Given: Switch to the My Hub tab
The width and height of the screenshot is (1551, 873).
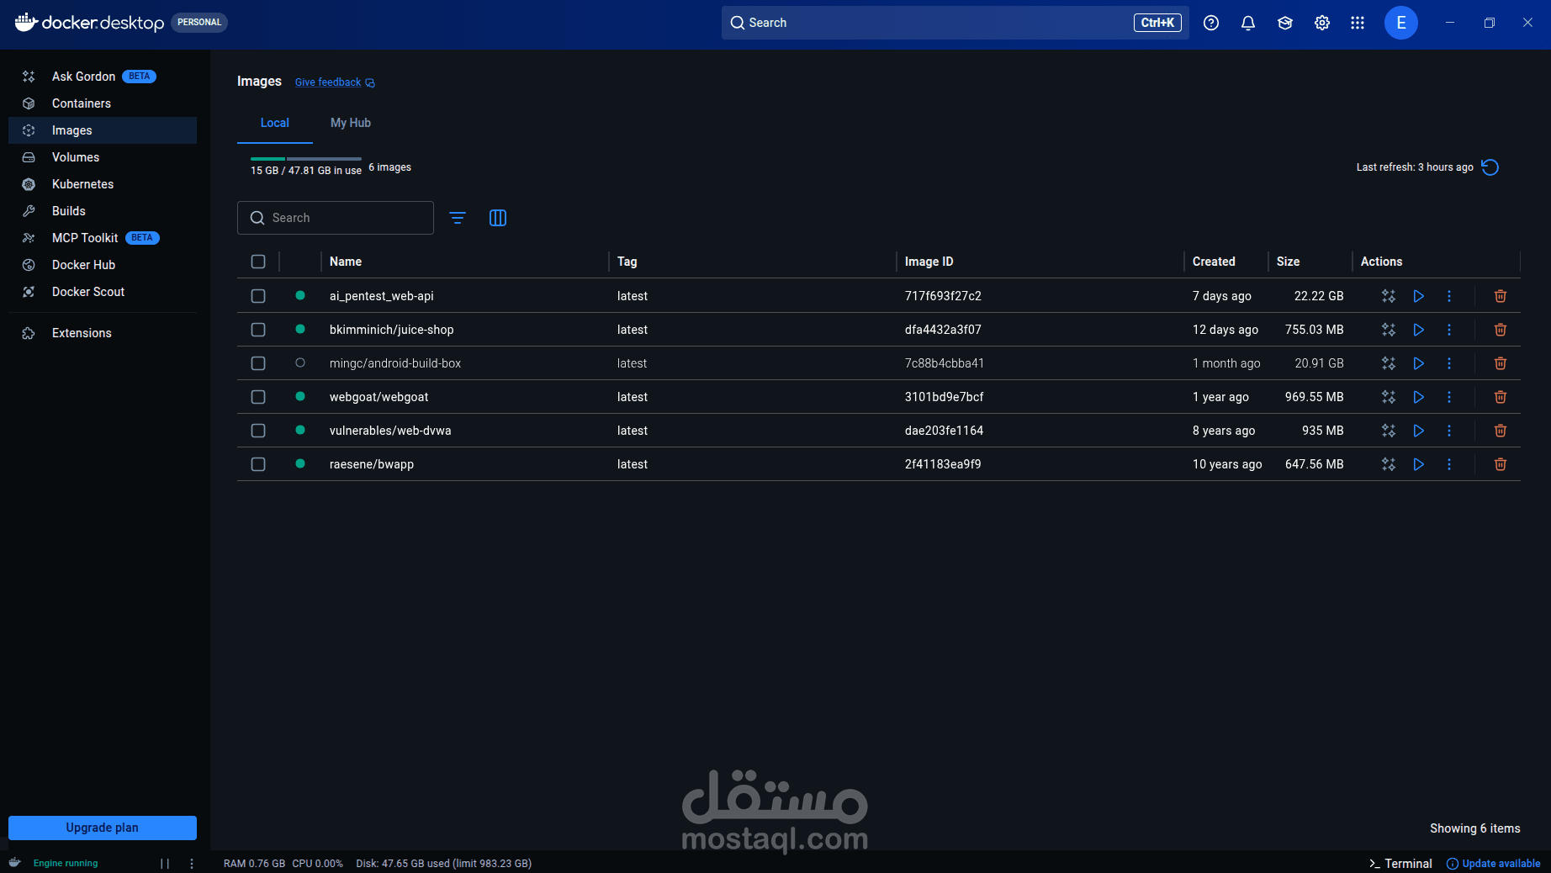Looking at the screenshot, I should (x=351, y=123).
